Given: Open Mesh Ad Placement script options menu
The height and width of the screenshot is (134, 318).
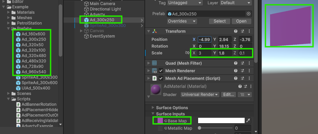Looking at the screenshot, I should pyautogui.click(x=249, y=79).
